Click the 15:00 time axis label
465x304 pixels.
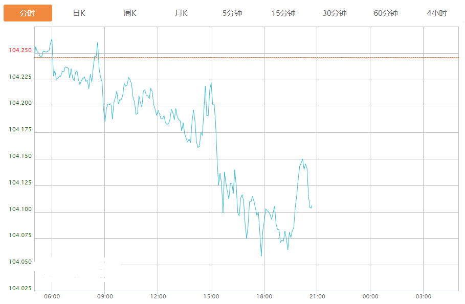[x=211, y=296]
